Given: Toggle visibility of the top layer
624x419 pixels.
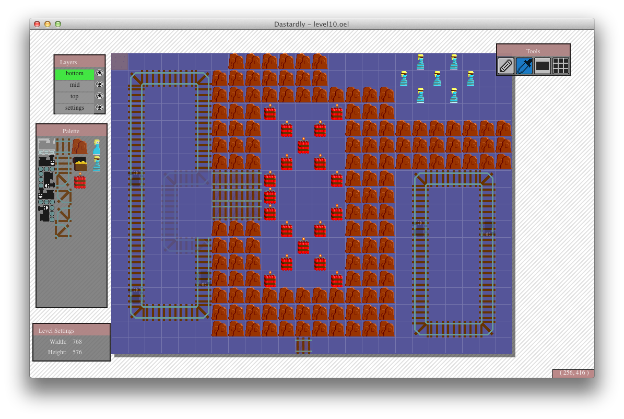Looking at the screenshot, I should [100, 96].
